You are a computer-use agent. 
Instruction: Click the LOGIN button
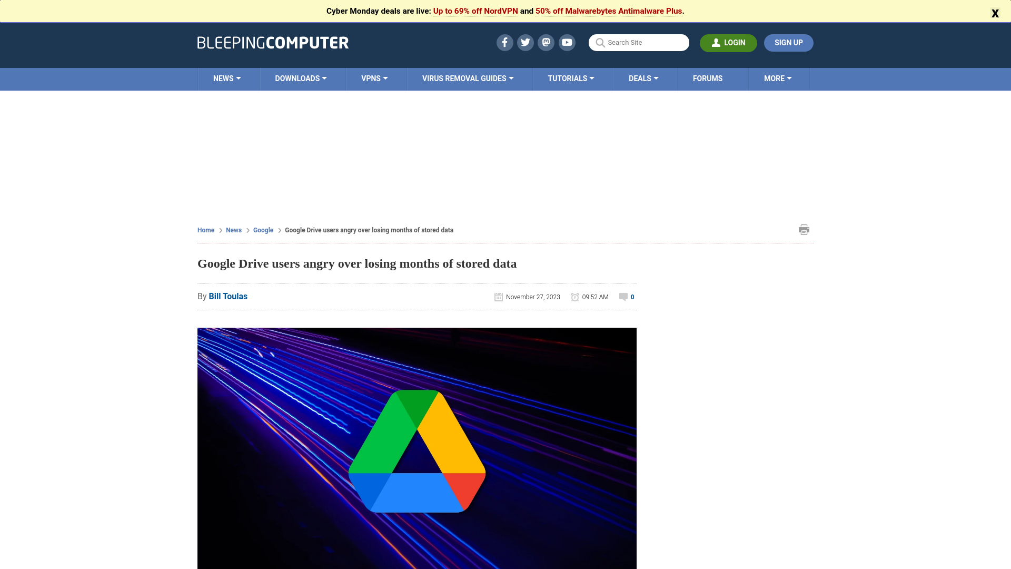728,42
